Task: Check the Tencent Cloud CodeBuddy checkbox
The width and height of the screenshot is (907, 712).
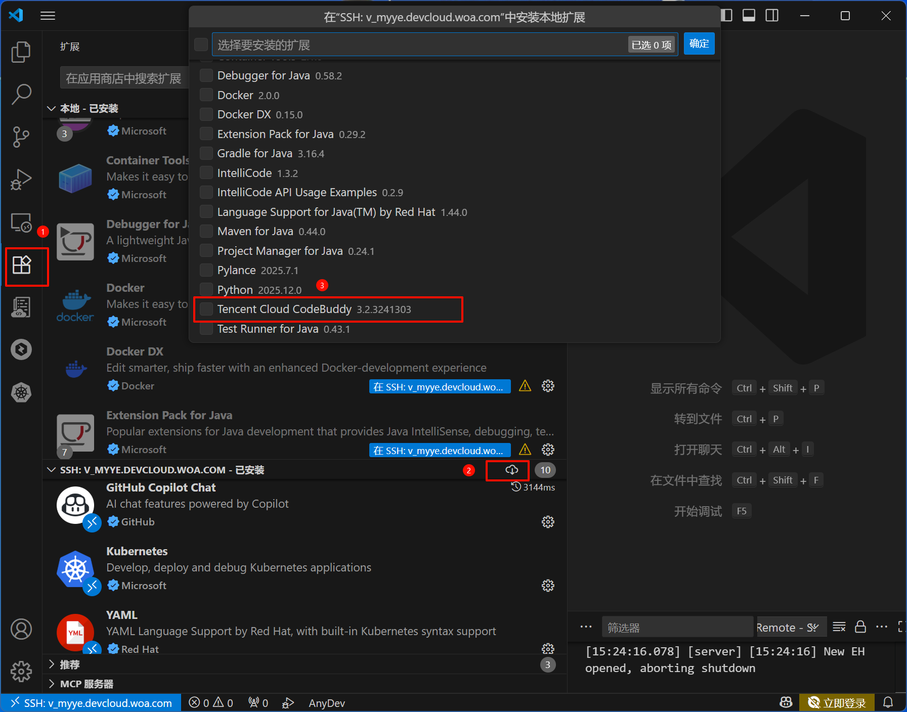Action: [206, 309]
